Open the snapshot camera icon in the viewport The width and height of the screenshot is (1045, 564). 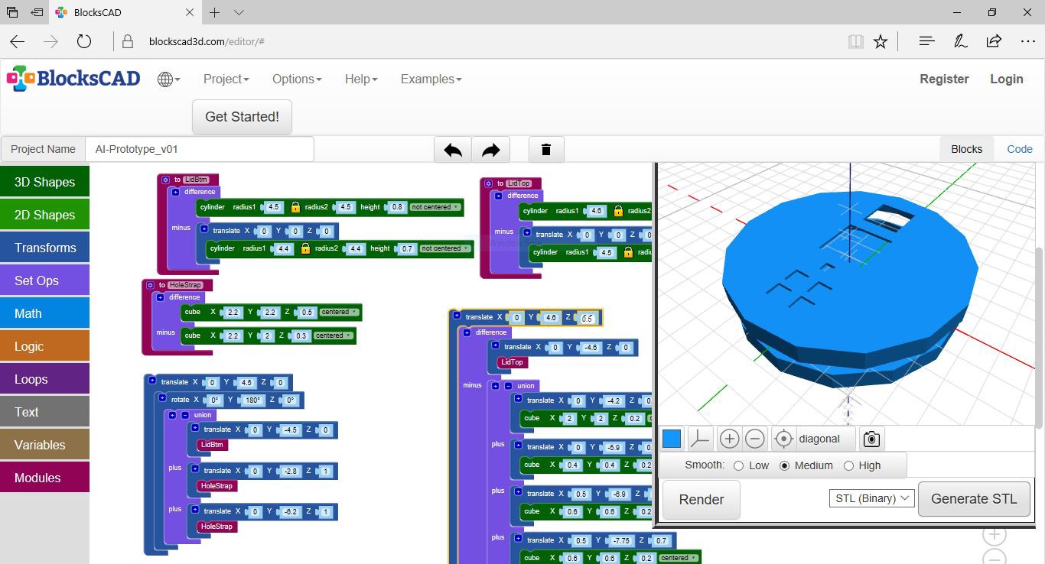pos(871,438)
